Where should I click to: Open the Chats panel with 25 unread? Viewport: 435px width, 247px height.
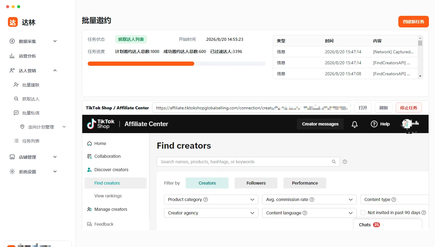click(x=387, y=225)
